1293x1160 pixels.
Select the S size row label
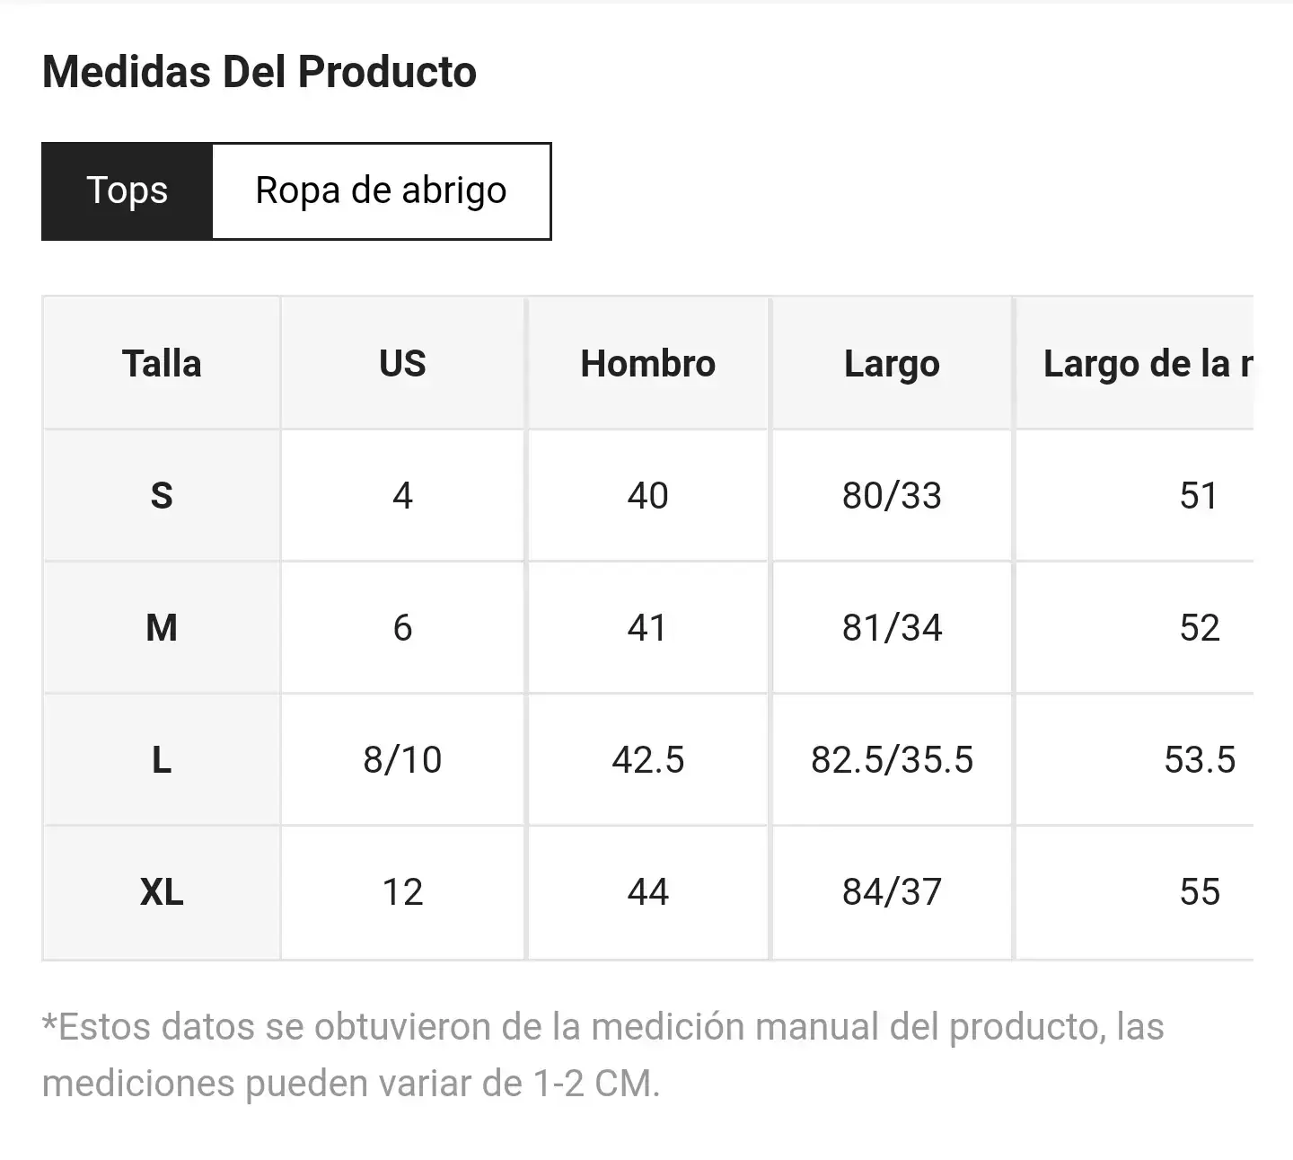(x=162, y=495)
